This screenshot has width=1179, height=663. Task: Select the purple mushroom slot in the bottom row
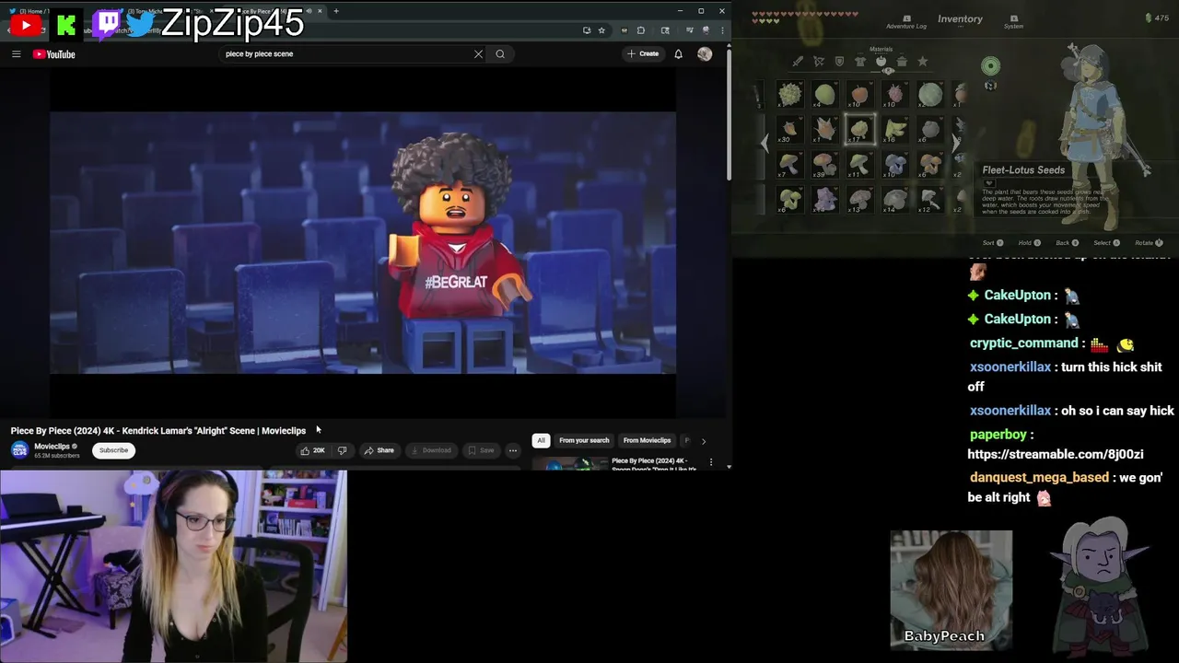824,199
